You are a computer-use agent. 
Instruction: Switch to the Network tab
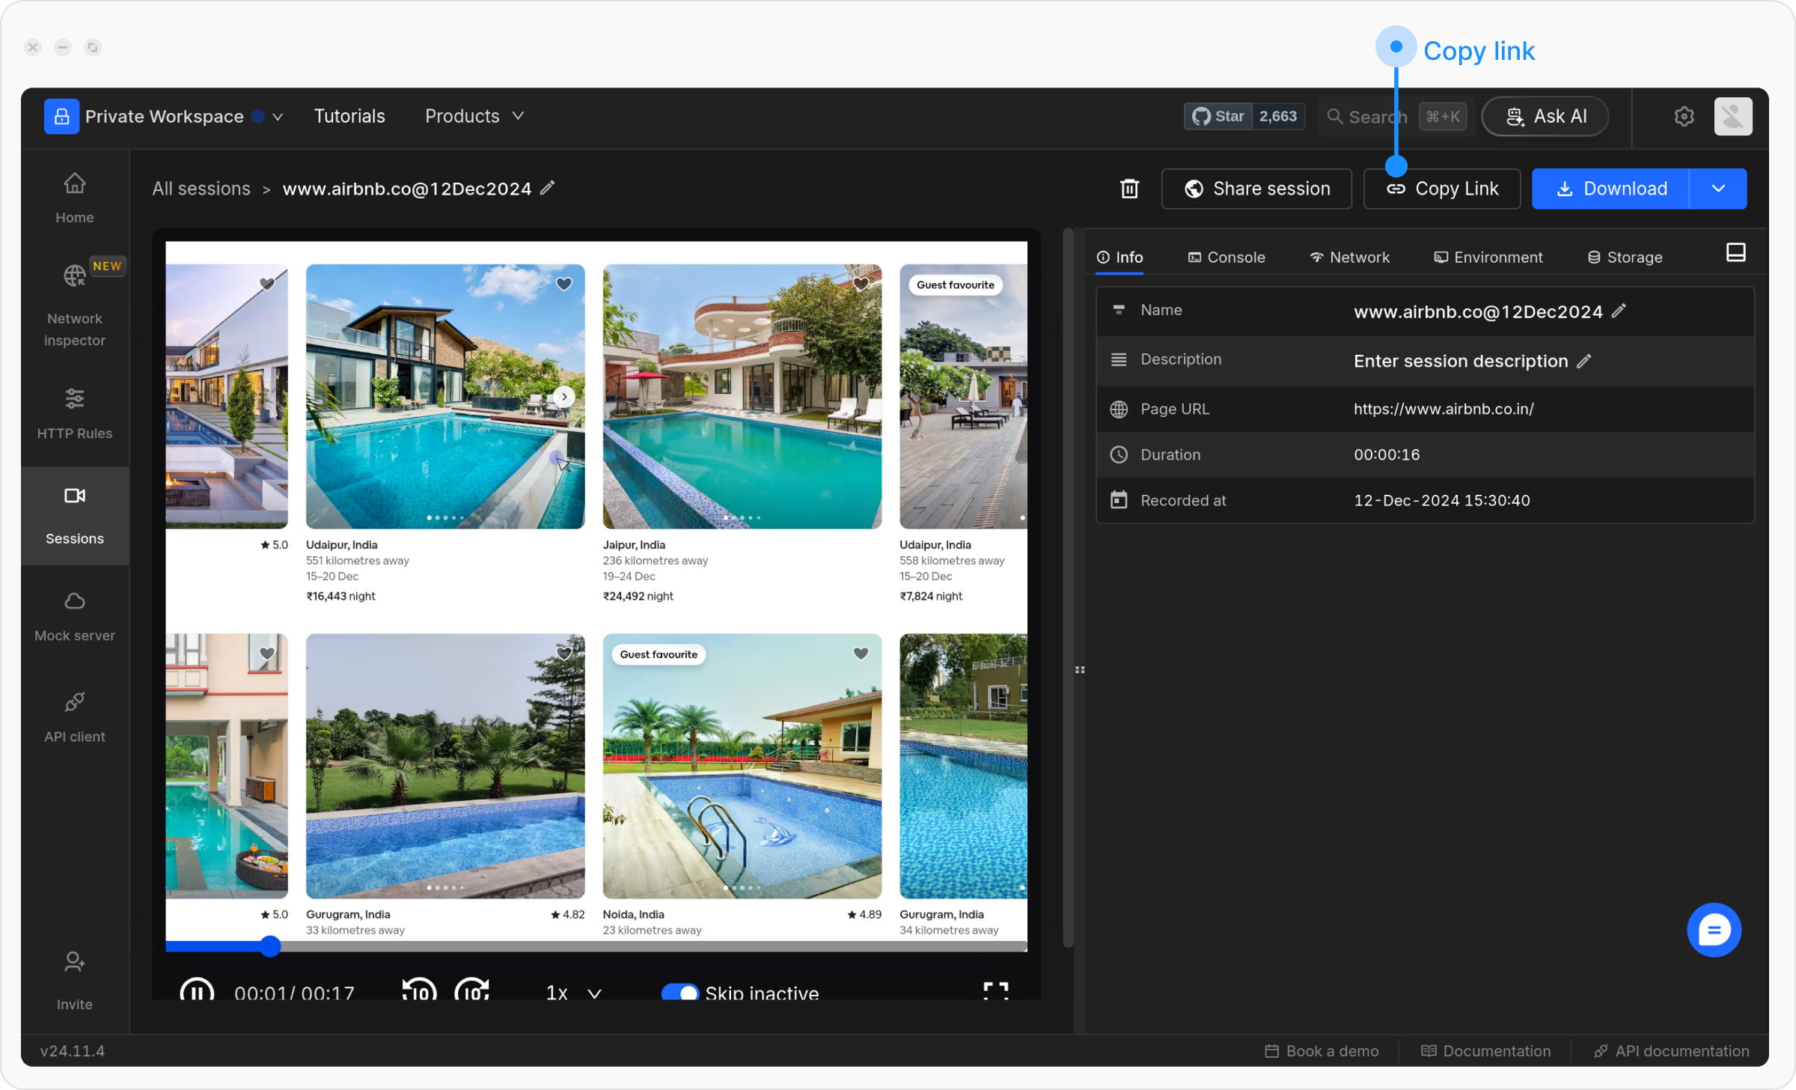(x=1349, y=258)
